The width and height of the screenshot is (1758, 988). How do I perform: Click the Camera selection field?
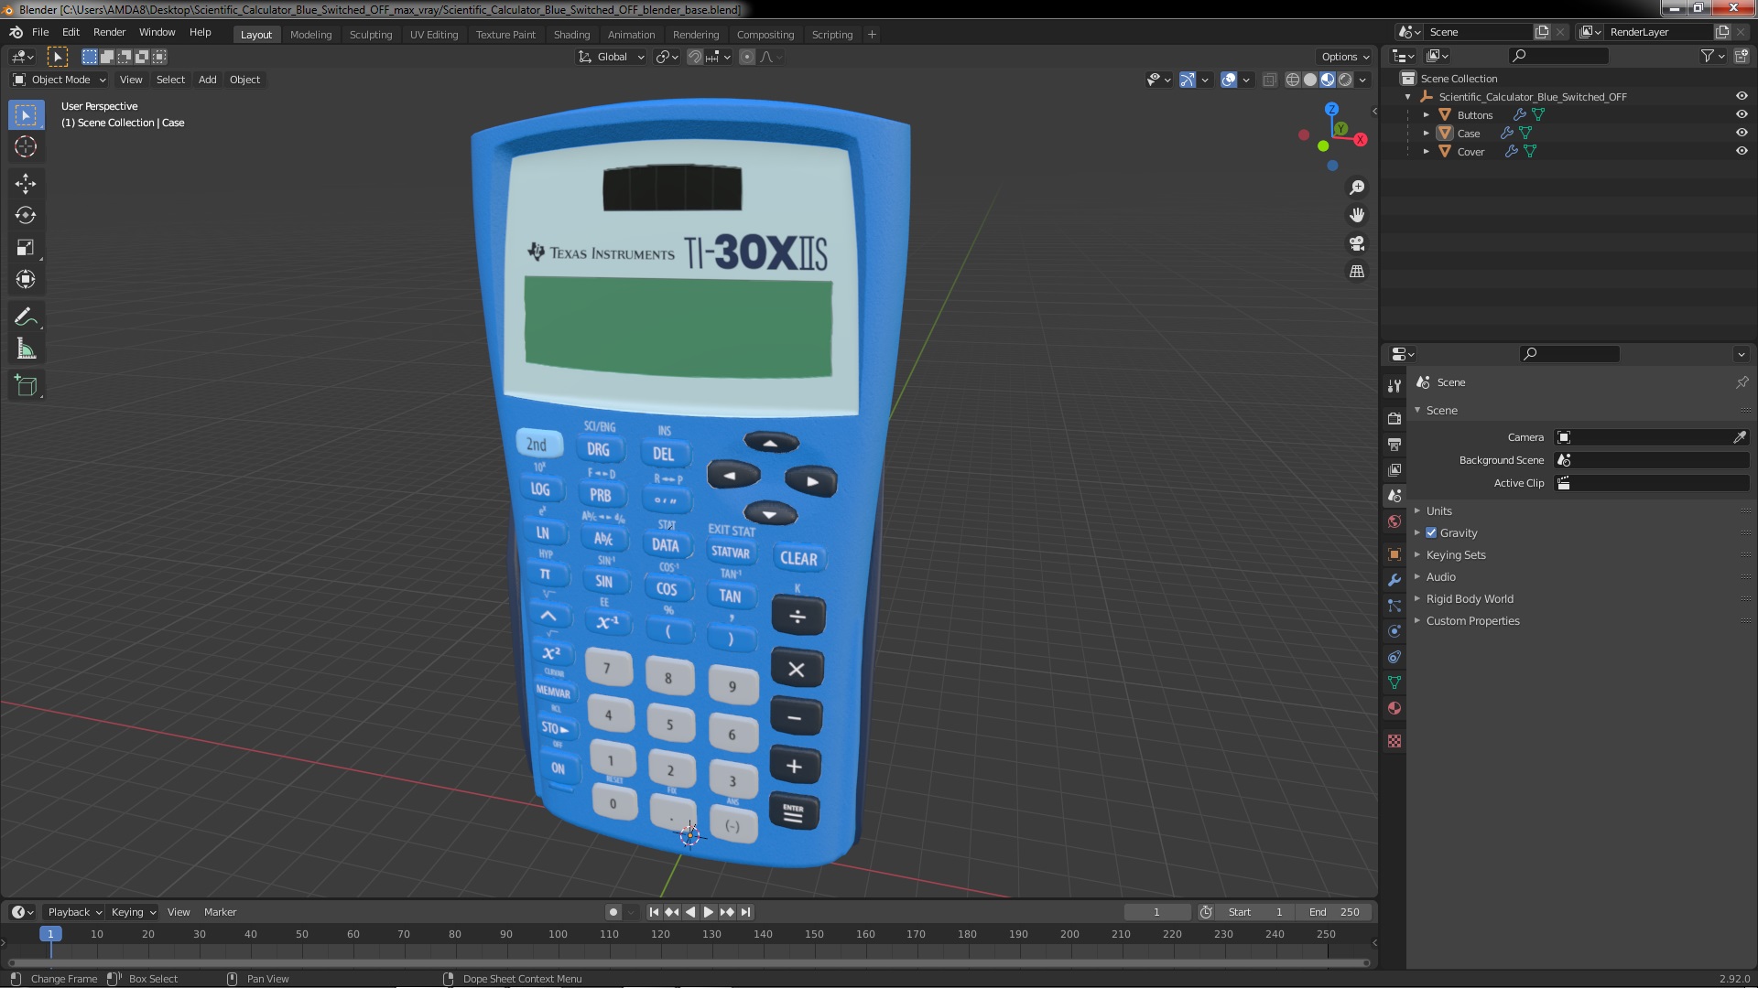(1644, 437)
